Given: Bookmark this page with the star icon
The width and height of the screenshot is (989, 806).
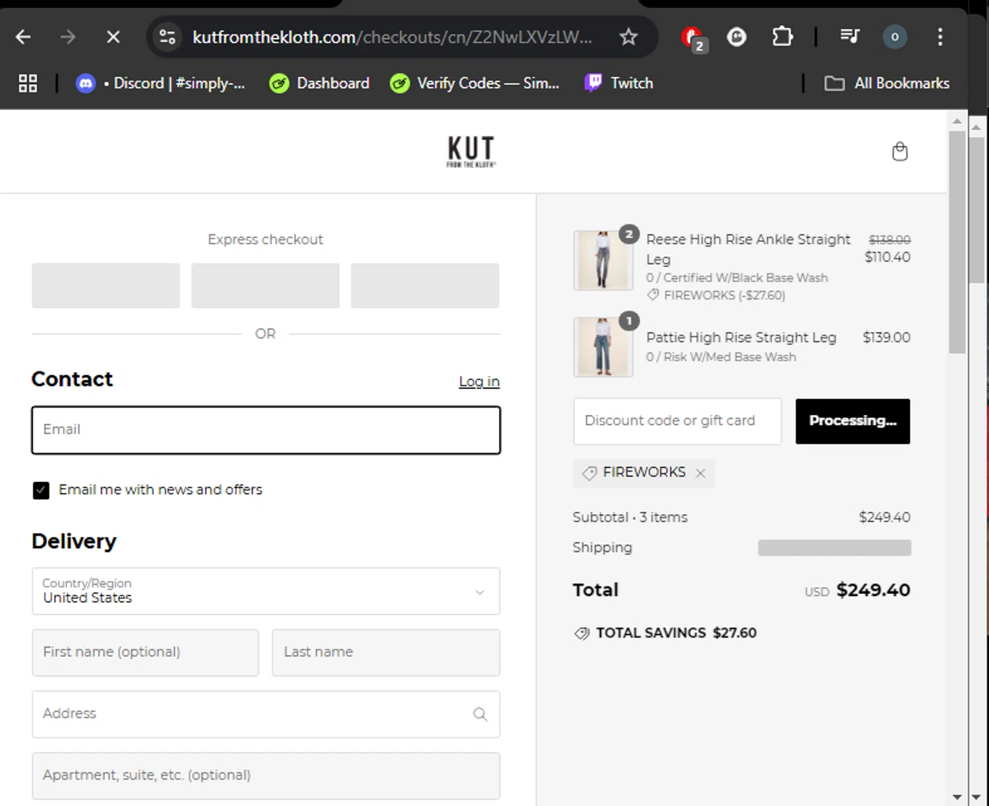Looking at the screenshot, I should point(628,37).
